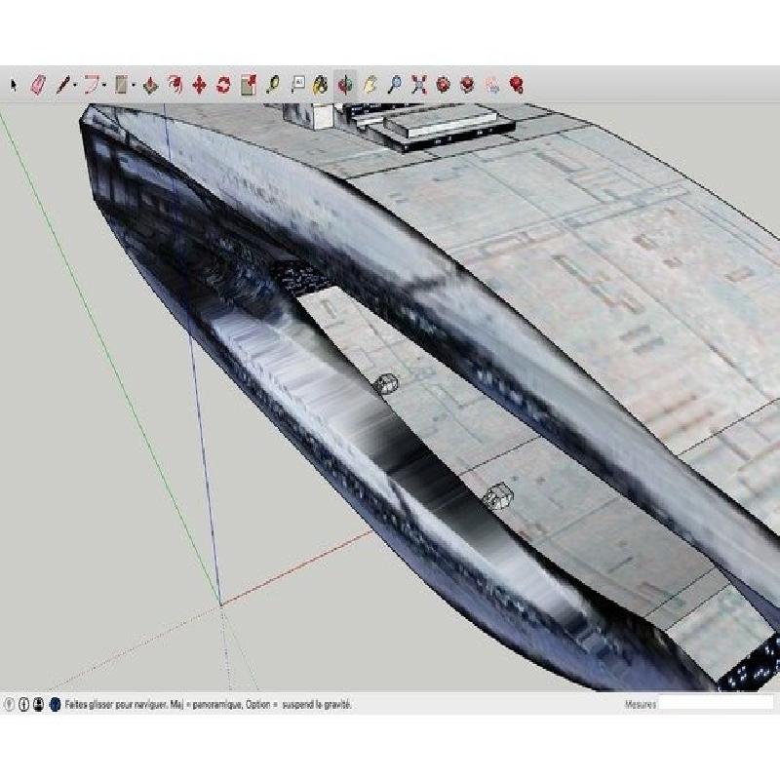780x780 pixels.
Task: Expand the Line tool dropdown arrow
Action: point(75,86)
